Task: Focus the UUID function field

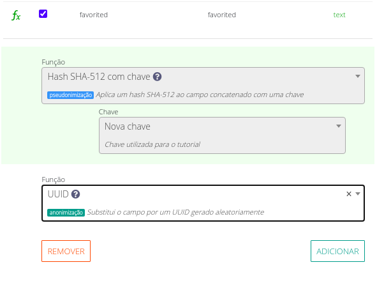Action: (x=203, y=203)
